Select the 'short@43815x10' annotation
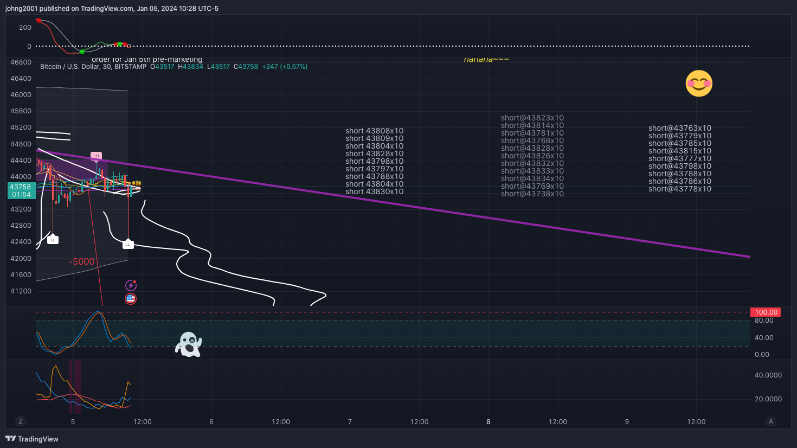Screen dimensions: 797x448 680,151
